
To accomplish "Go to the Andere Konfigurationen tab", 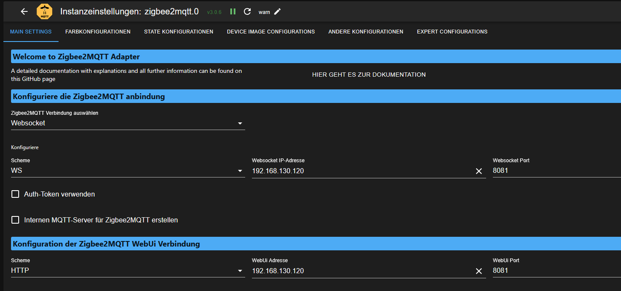I will [x=366, y=32].
